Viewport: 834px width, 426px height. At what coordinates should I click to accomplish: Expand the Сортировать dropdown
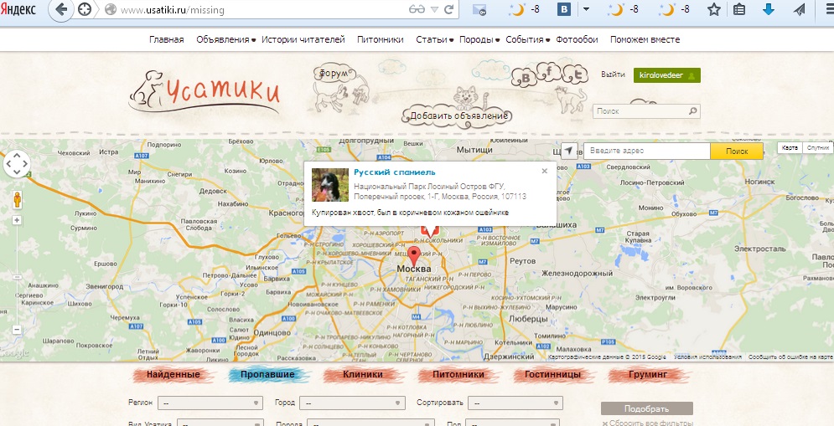[x=514, y=403]
